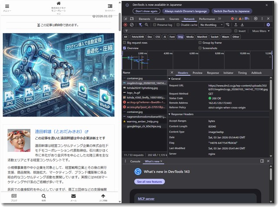This screenshot has height=207, width=278.
Task: Select the inspect element picker icon
Action: pos(126,19)
